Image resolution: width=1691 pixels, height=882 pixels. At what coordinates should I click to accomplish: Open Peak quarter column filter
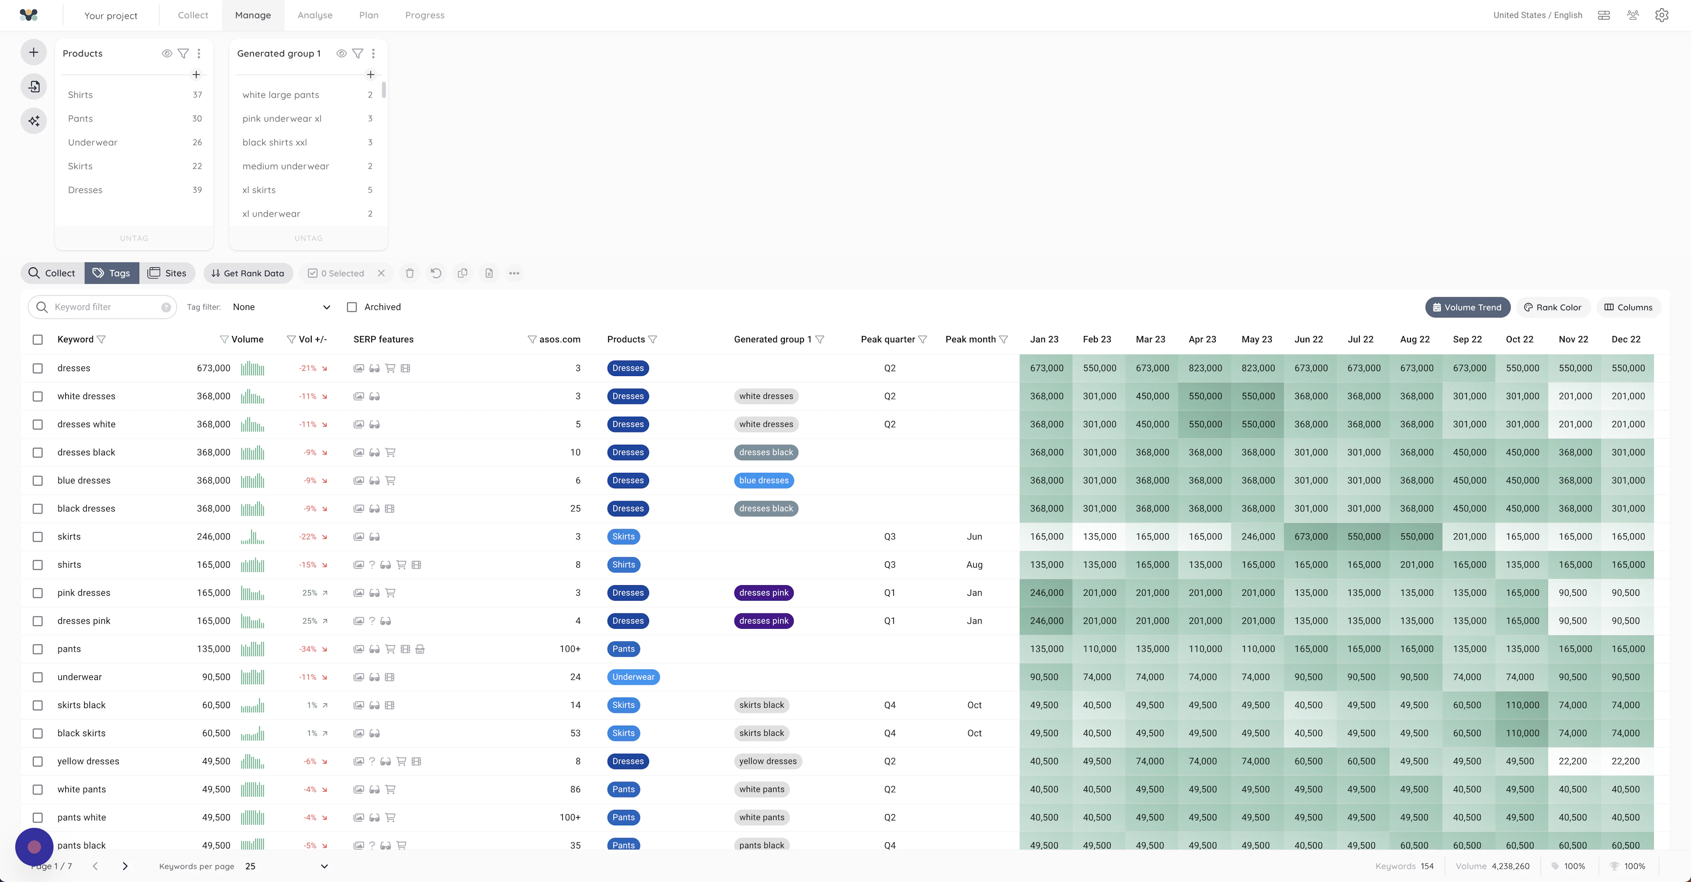click(922, 339)
